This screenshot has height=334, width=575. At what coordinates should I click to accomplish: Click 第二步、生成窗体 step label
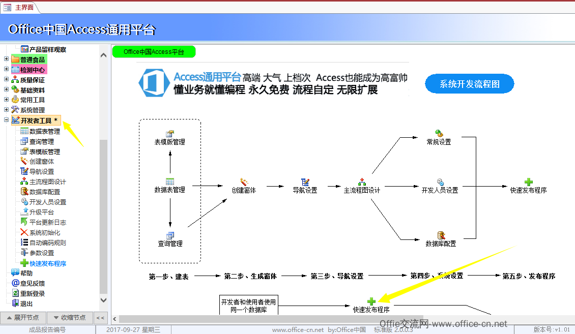point(250,276)
